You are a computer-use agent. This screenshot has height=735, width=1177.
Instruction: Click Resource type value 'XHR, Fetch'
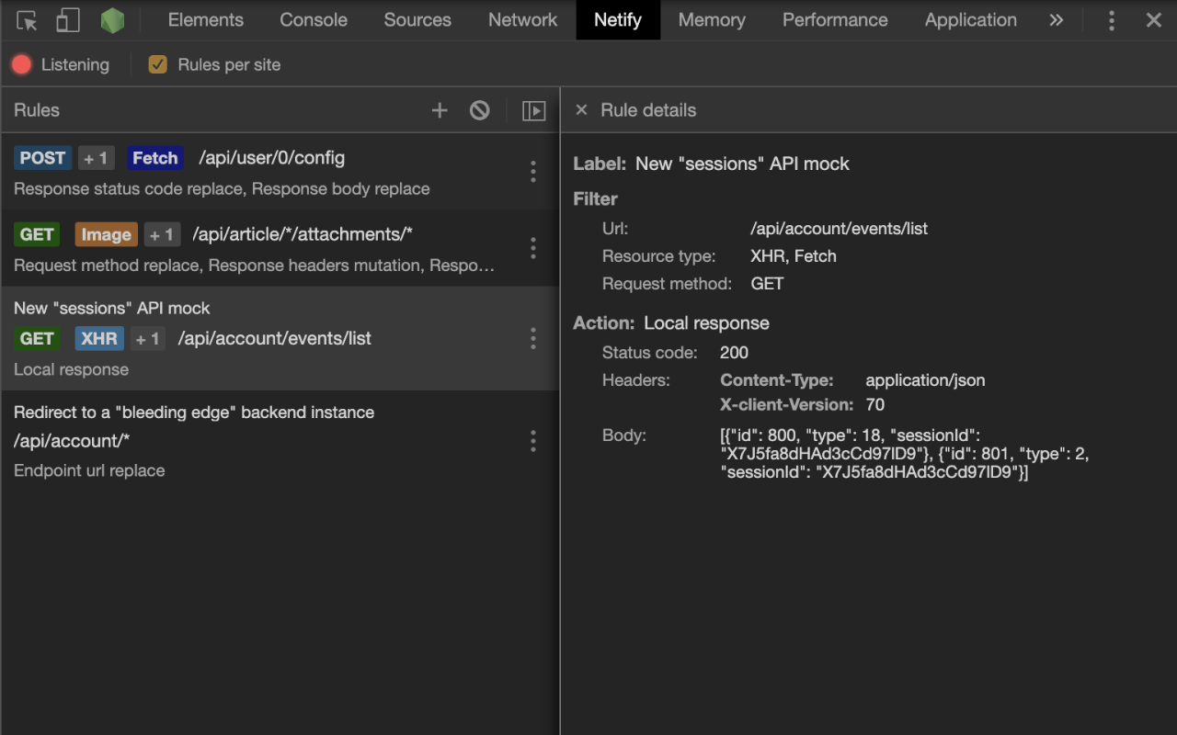[x=794, y=256]
